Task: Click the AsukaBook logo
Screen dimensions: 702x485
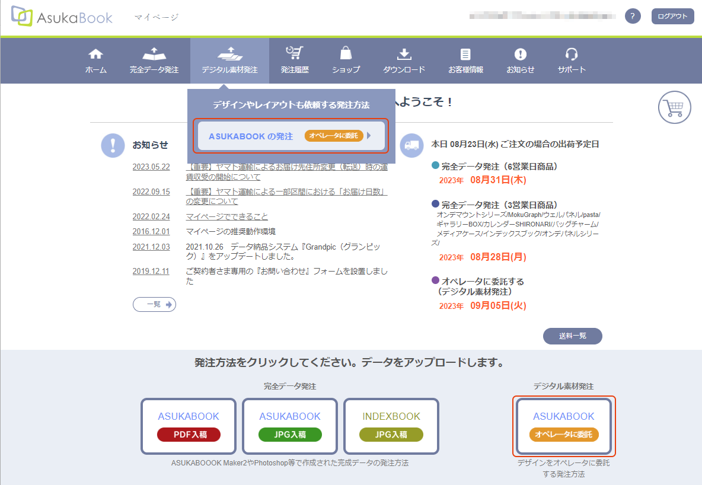Action: click(x=62, y=17)
